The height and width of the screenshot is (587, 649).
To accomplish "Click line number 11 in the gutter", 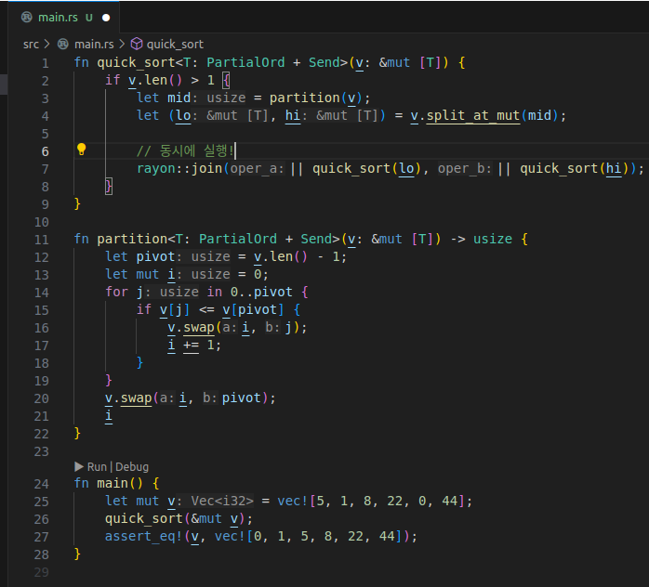I will 41,239.
